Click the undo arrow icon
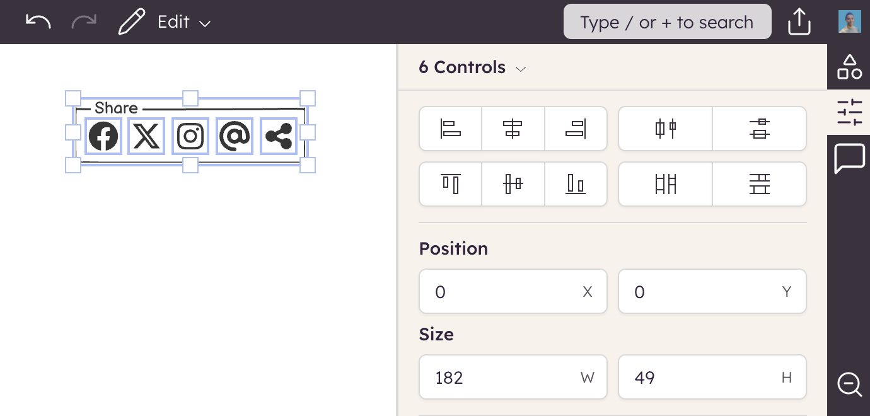The image size is (870, 416). (x=38, y=22)
